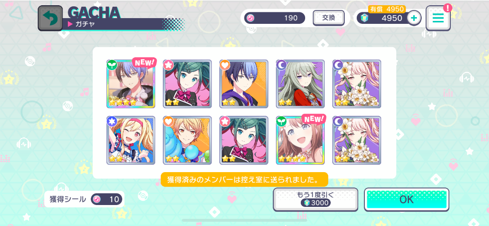Tap the crystal gem icon beside 4950
The height and width of the screenshot is (226, 489).
click(364, 18)
